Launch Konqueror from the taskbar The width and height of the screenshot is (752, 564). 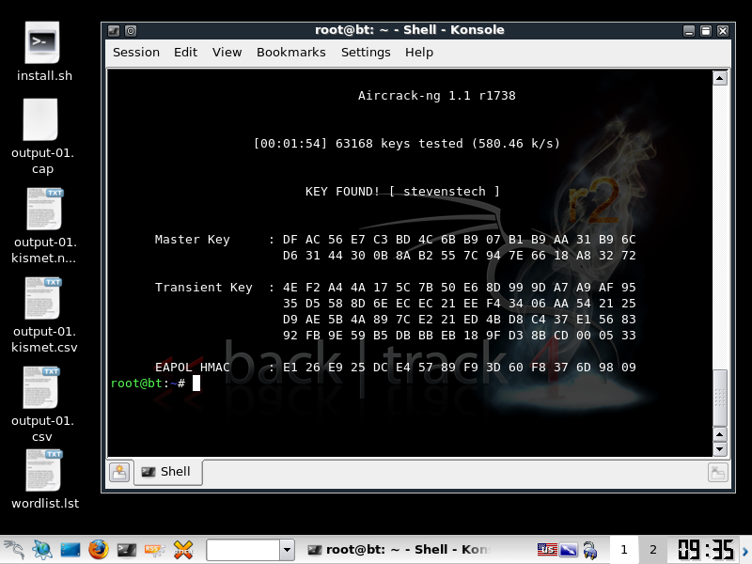point(41,549)
